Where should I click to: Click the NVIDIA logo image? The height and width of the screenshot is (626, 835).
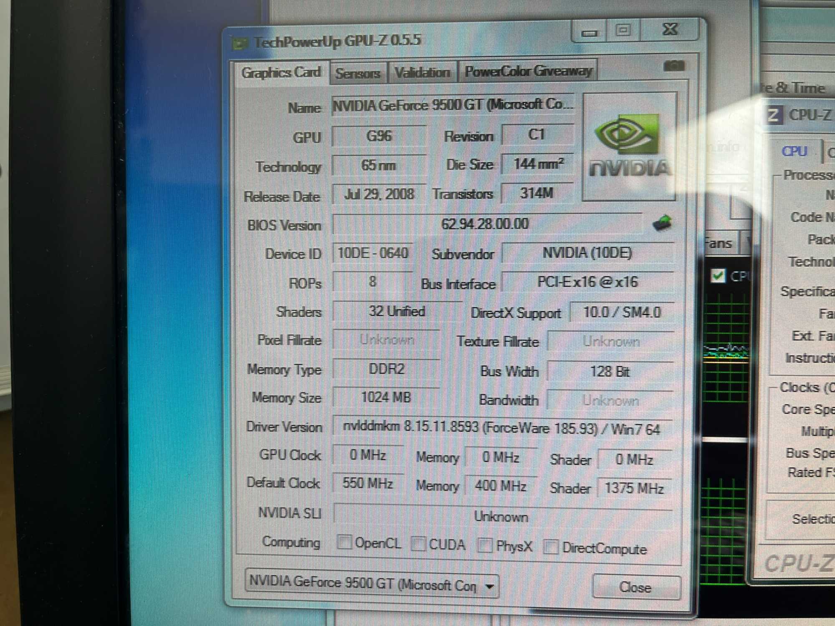[x=630, y=146]
